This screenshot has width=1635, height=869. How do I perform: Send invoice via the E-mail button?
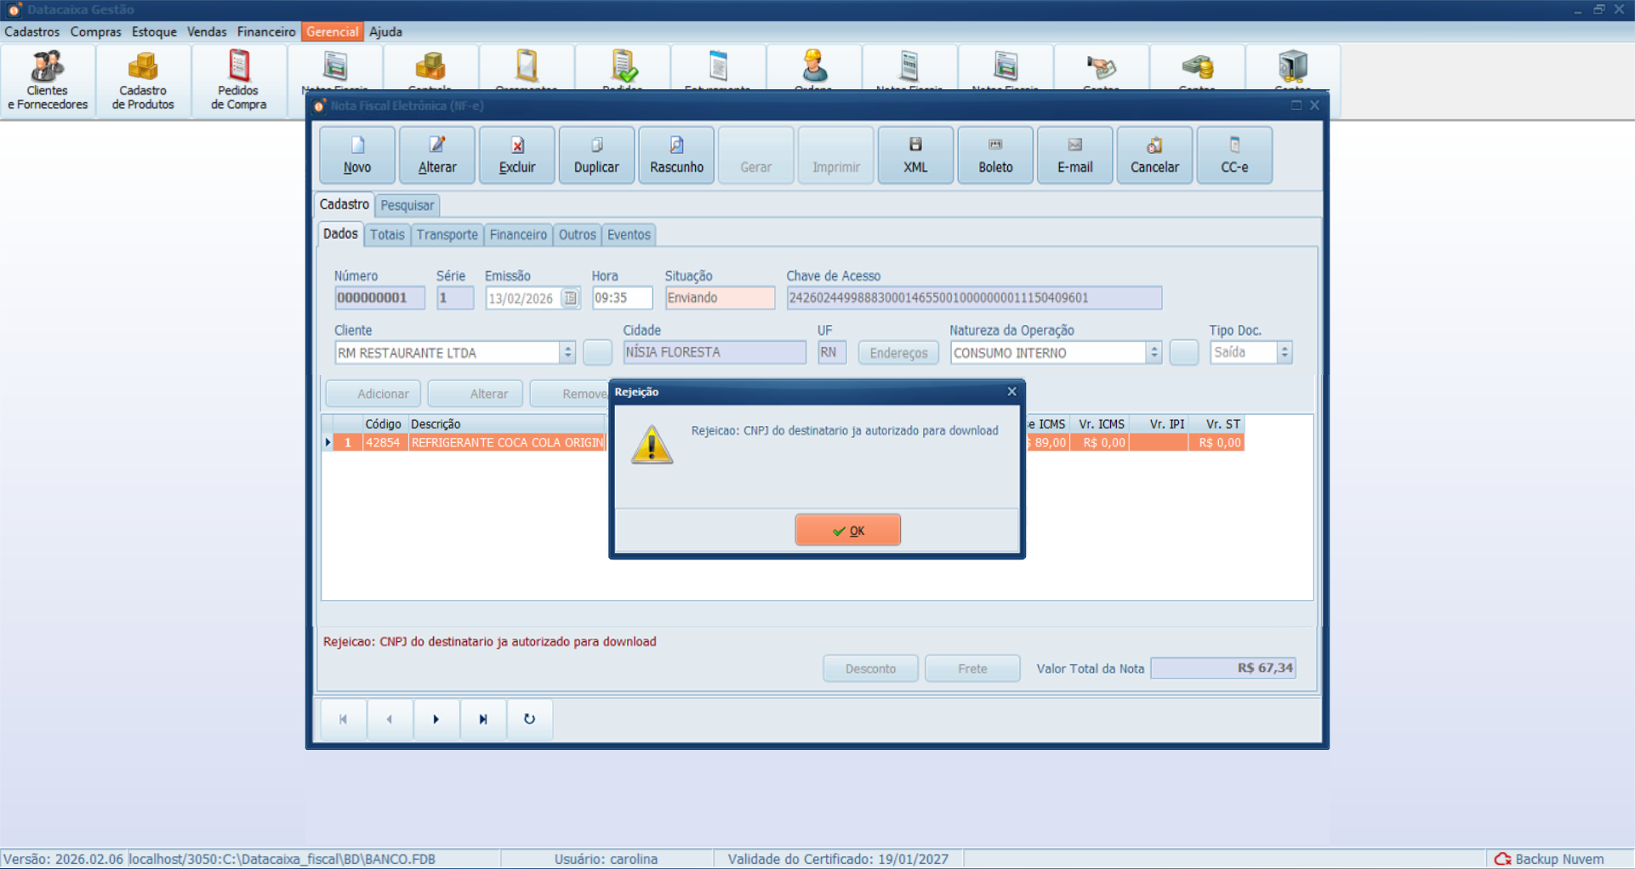tap(1074, 155)
